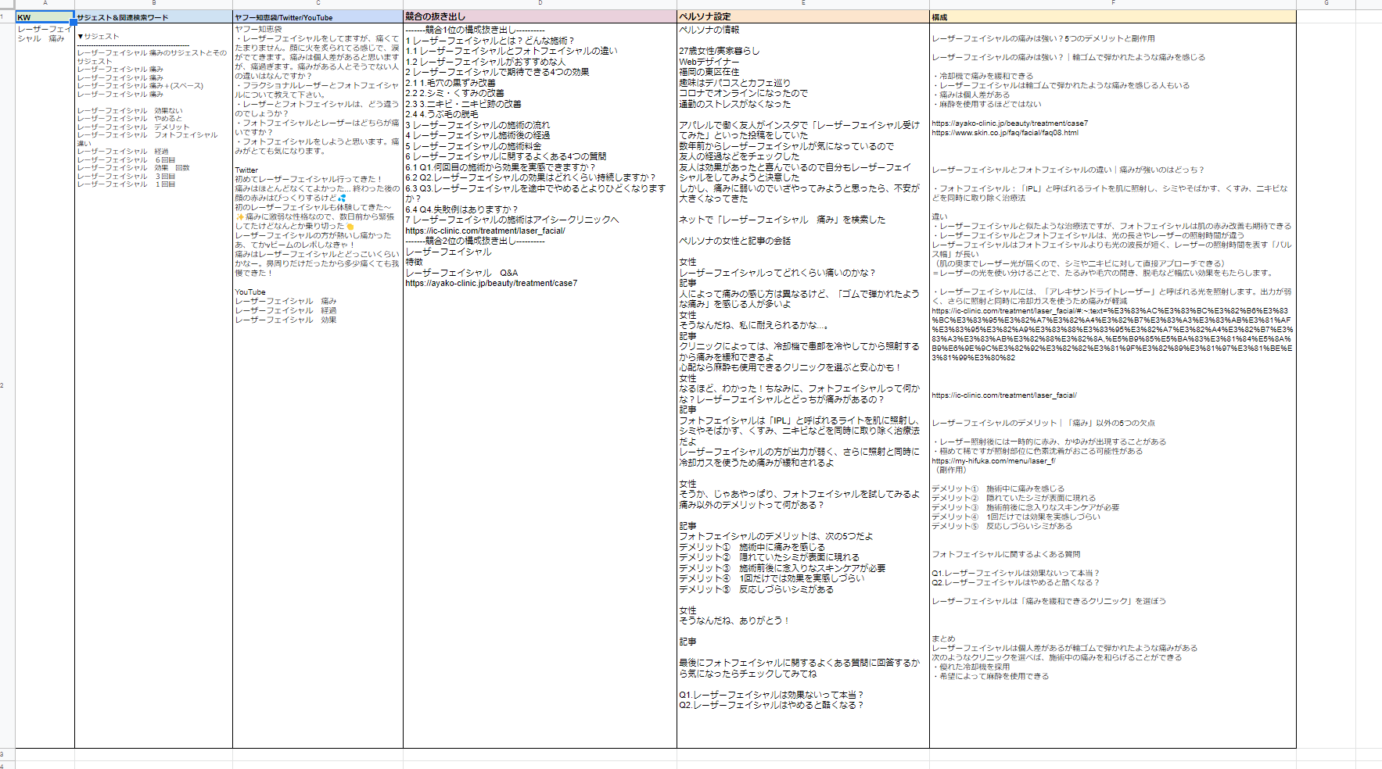The width and height of the screenshot is (1382, 769).
Task: Select column F line レーザーフェイシャルの痛みは強い？5つのデメリットと副作用
Action: point(1043,38)
